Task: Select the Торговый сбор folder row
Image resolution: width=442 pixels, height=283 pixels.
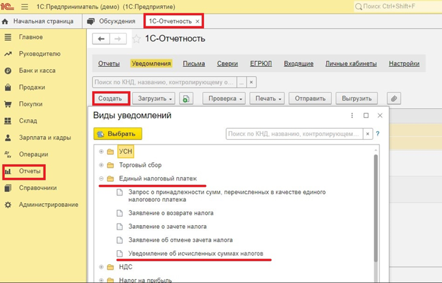Action: click(140, 165)
